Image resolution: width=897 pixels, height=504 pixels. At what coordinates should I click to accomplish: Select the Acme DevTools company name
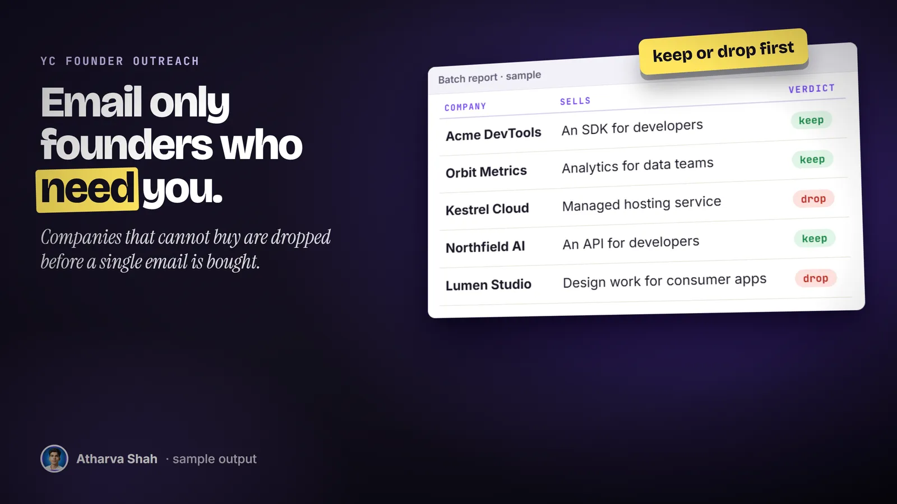[493, 134]
